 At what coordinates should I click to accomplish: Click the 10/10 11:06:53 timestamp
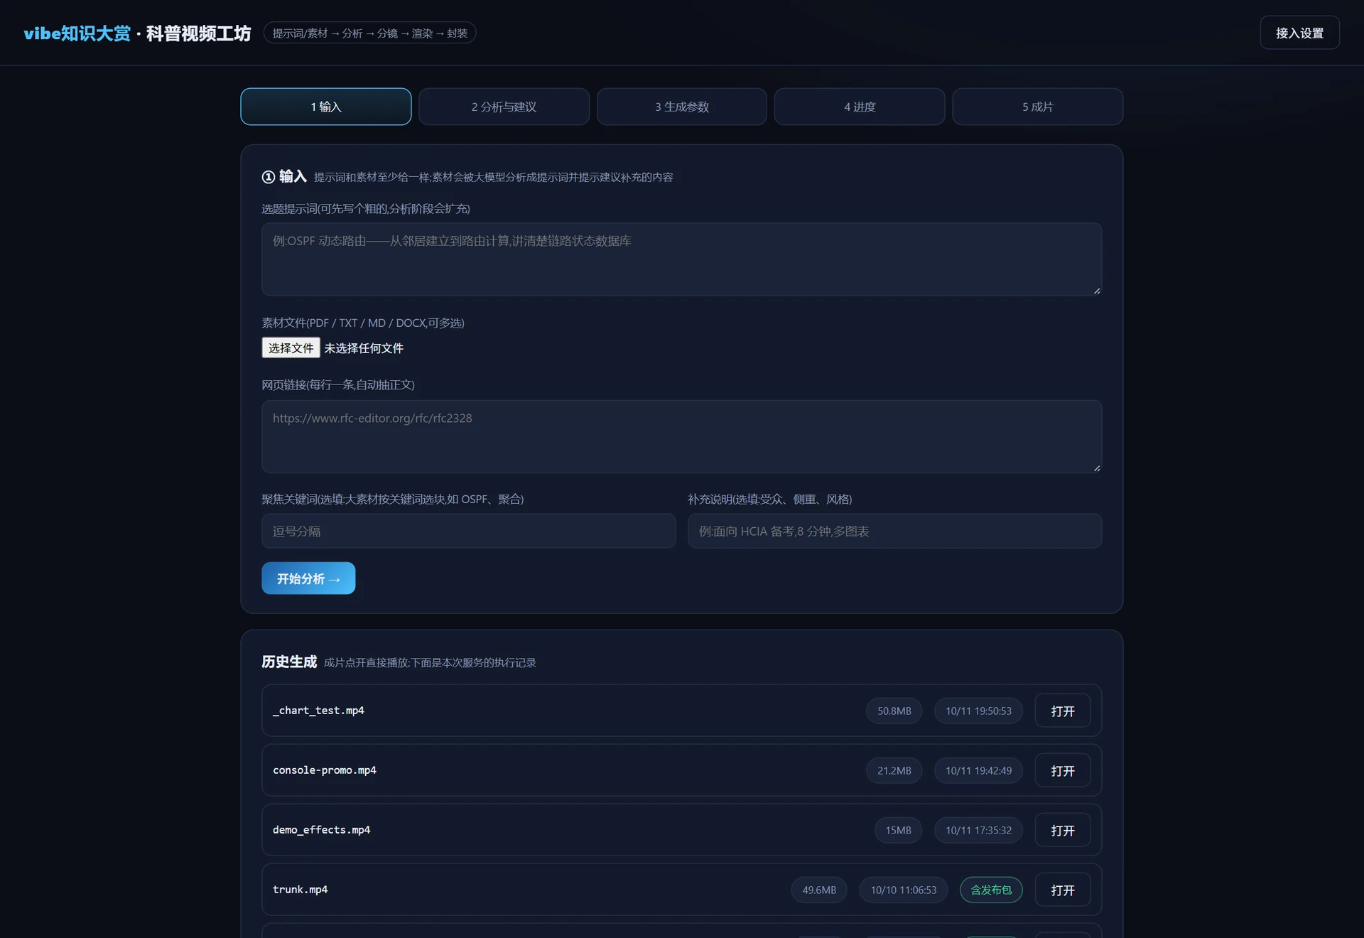pyautogui.click(x=904, y=890)
